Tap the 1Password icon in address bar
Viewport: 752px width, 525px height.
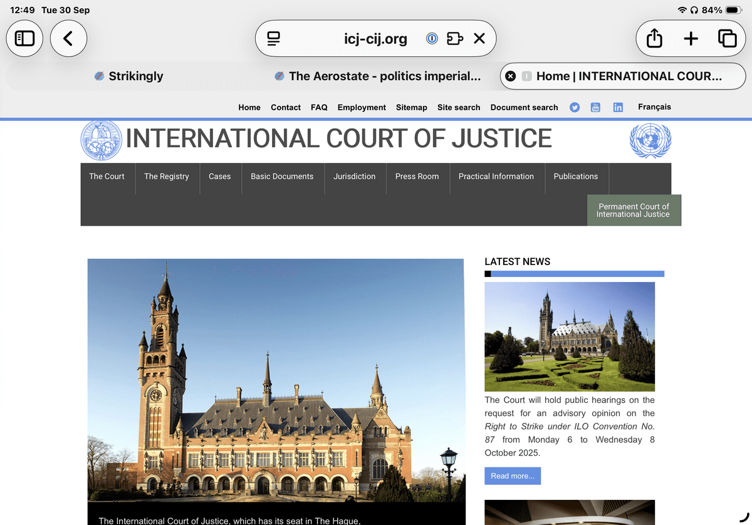click(432, 39)
